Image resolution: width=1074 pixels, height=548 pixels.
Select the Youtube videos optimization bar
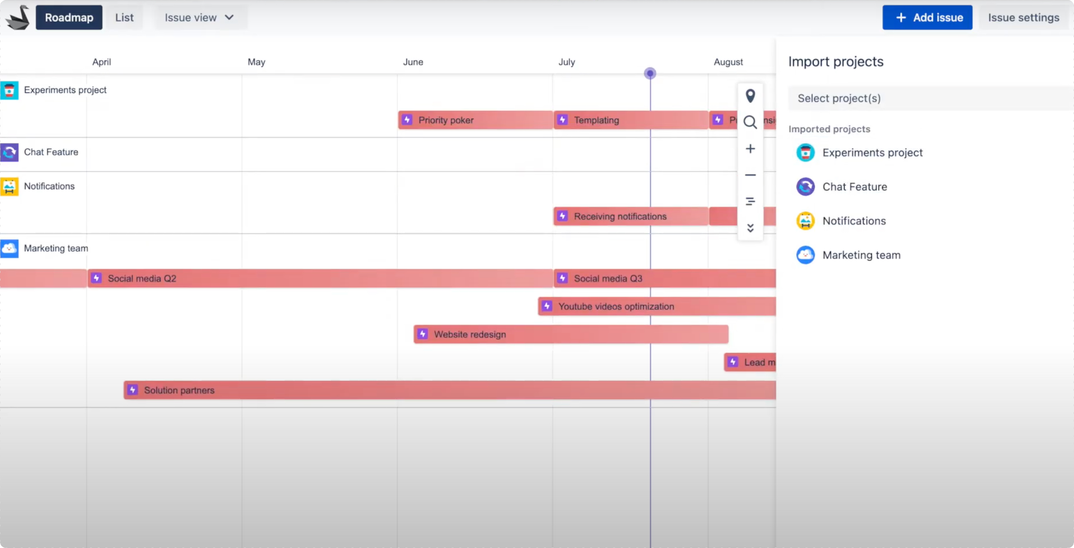pos(657,306)
